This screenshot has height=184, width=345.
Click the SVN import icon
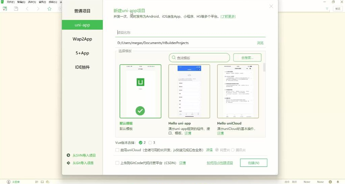[x=68, y=155]
